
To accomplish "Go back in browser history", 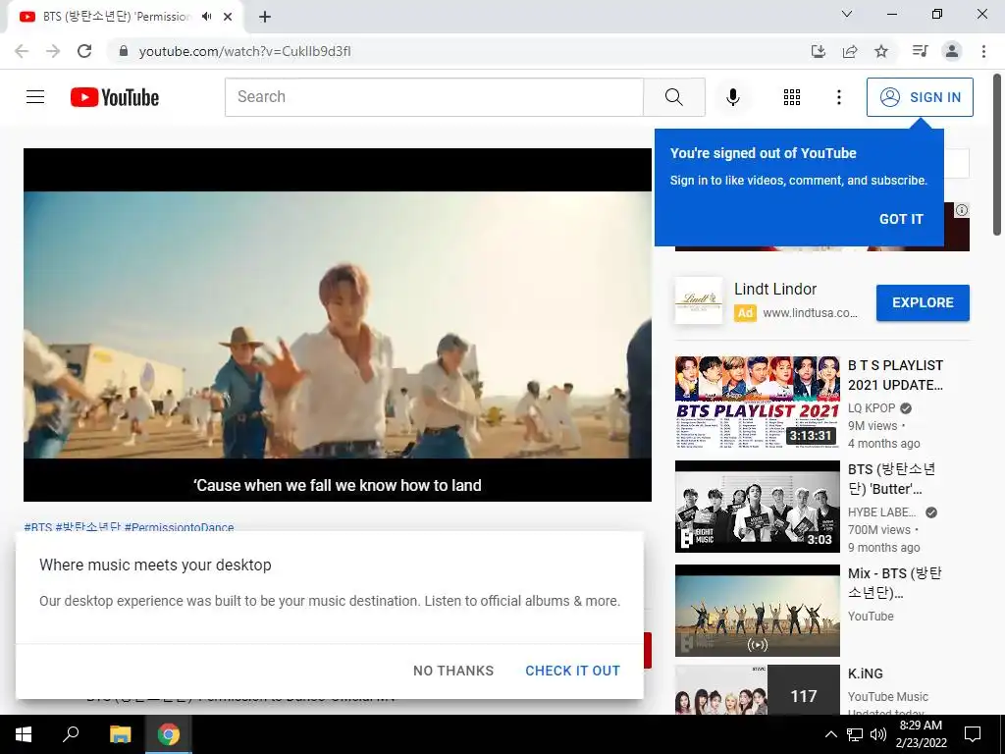I will pyautogui.click(x=22, y=51).
